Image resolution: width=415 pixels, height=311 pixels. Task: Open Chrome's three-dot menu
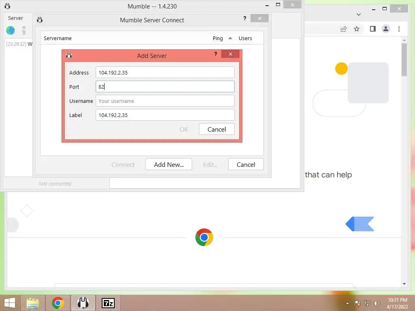point(399,29)
